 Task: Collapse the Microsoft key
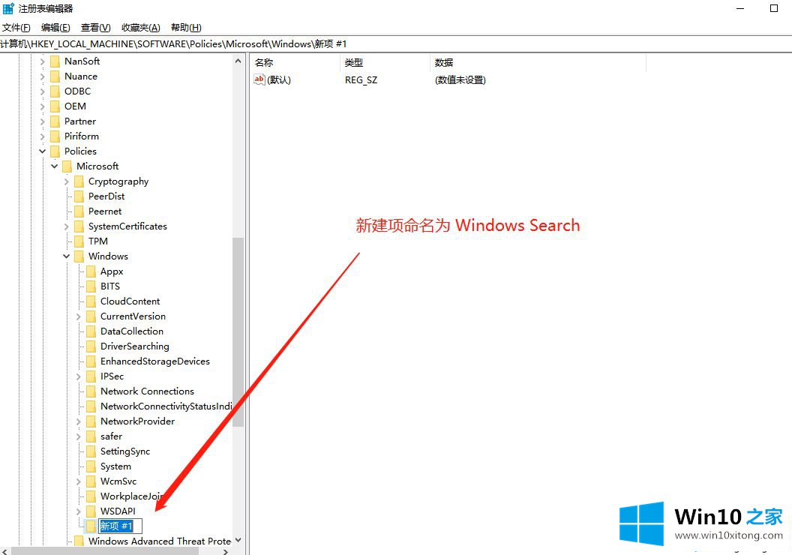coord(55,166)
